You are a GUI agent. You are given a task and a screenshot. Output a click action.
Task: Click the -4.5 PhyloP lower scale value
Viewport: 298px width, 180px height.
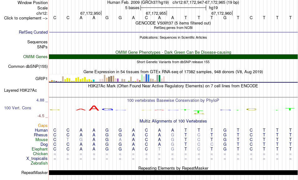(41, 116)
